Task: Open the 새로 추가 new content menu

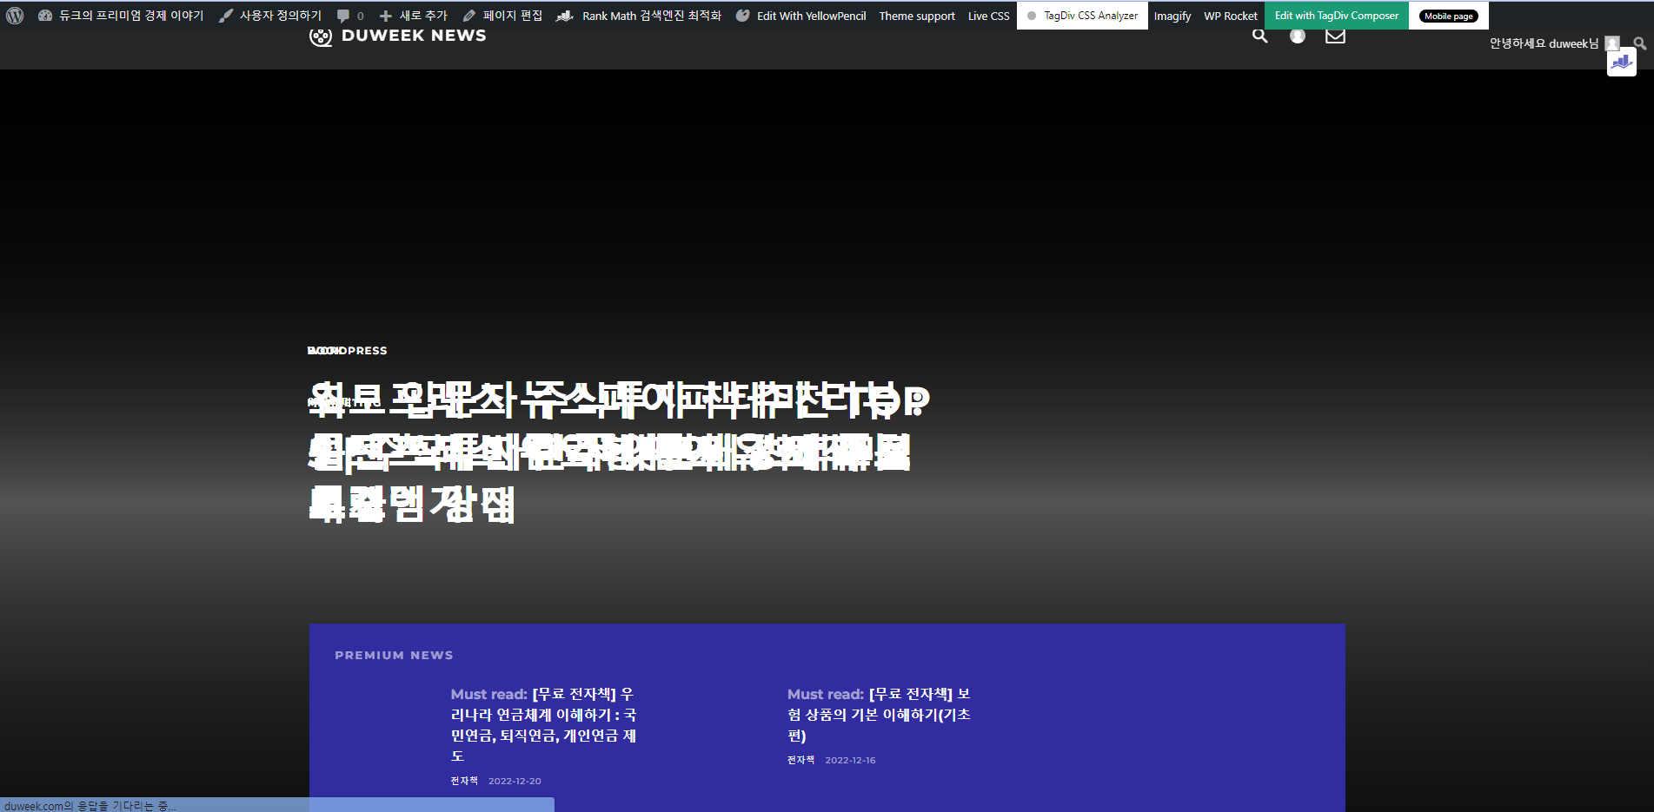Action: pos(414,16)
